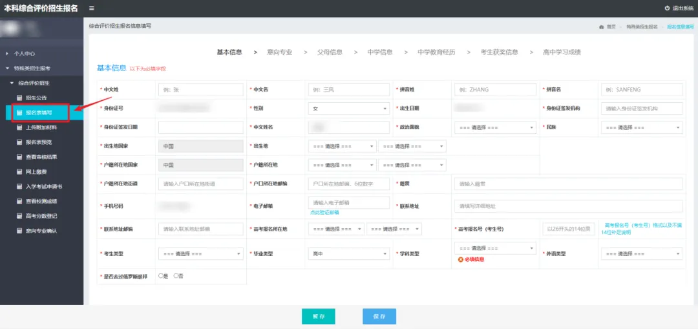
Task: Go to the 意向专业 step tab
Action: (280, 52)
